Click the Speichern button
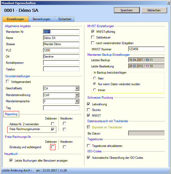The width and height of the screenshot is (171, 174). [x=126, y=10]
